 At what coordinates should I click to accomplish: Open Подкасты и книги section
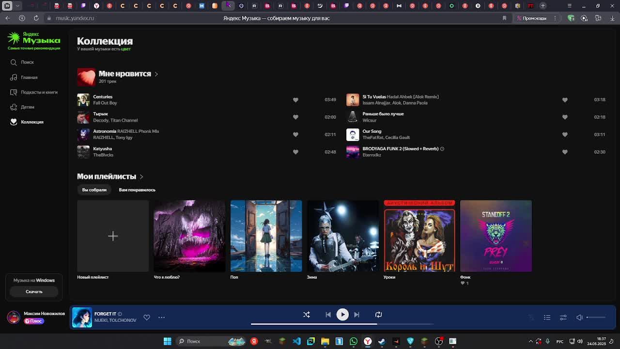coord(34,92)
